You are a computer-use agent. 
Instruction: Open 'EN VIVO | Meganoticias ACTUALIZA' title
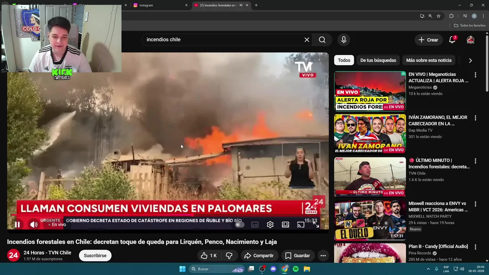(438, 78)
